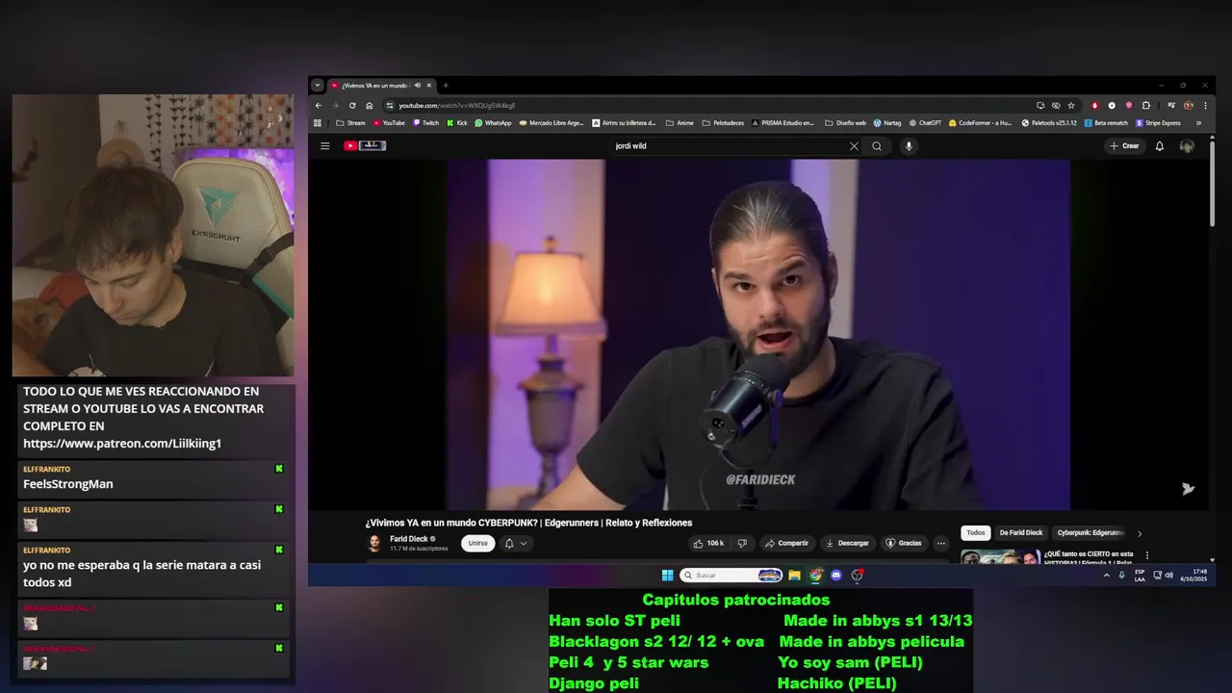Open the Twitch bookmark
The width and height of the screenshot is (1232, 693).
pos(425,123)
